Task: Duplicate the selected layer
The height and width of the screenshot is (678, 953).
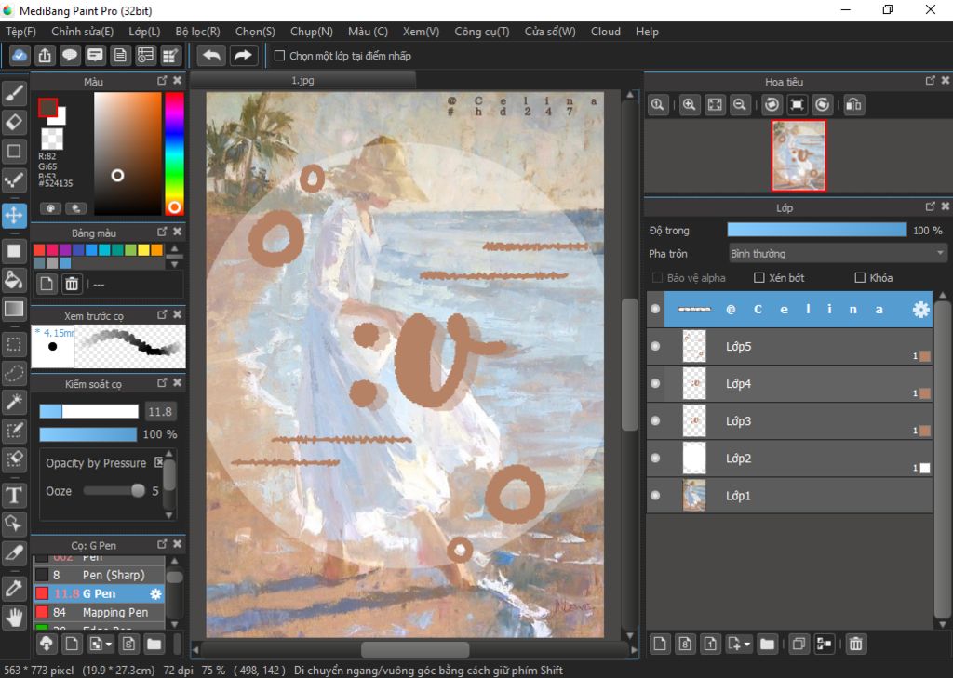Action: 799,644
